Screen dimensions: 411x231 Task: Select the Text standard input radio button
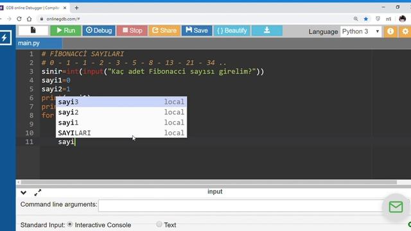159,224
